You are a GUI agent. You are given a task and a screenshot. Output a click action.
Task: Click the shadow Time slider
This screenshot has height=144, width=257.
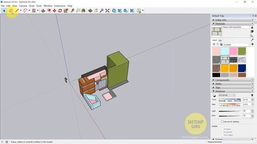[230, 99]
